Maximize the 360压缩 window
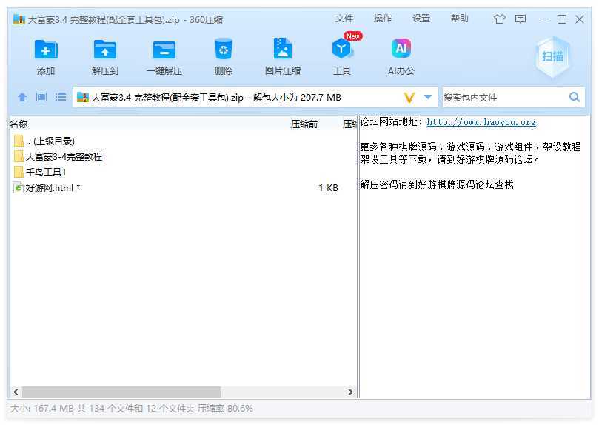The height and width of the screenshot is (425, 599). [562, 19]
